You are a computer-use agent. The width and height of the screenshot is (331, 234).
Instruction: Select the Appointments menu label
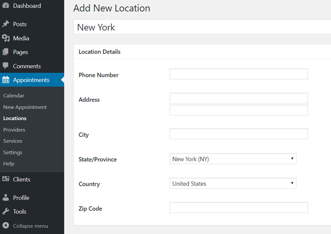click(31, 80)
